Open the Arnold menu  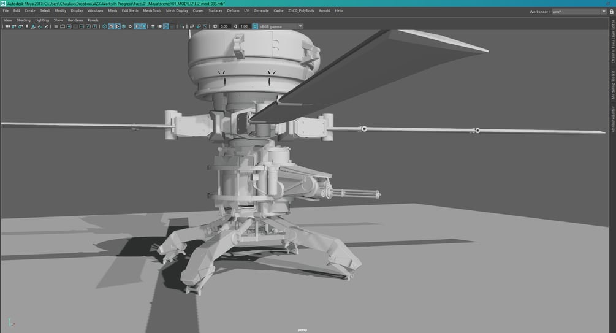324,10
